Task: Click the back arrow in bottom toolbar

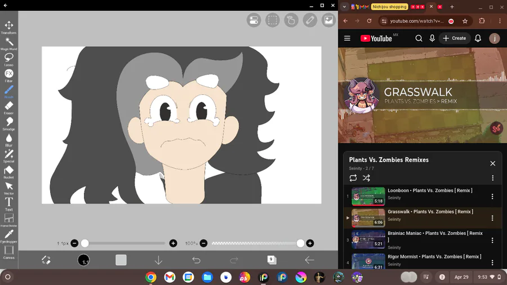Action: tap(309, 260)
